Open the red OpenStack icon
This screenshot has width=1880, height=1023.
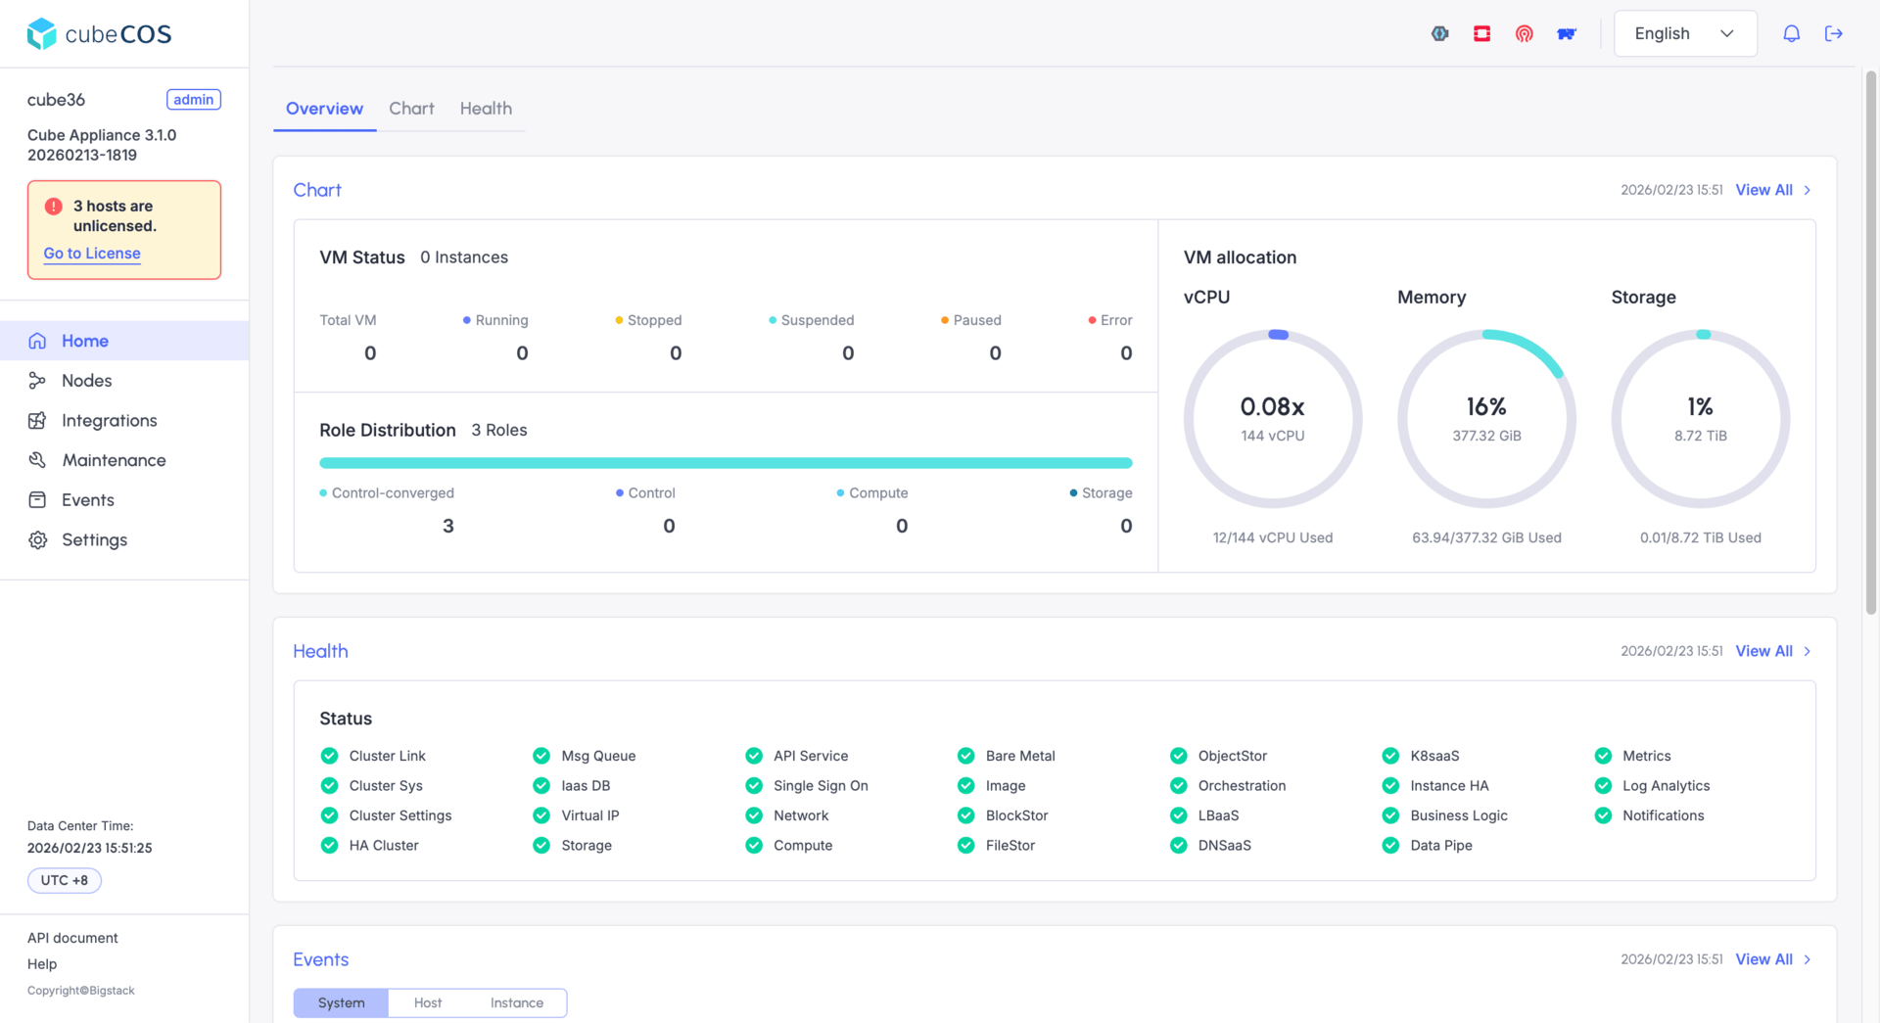point(1481,33)
